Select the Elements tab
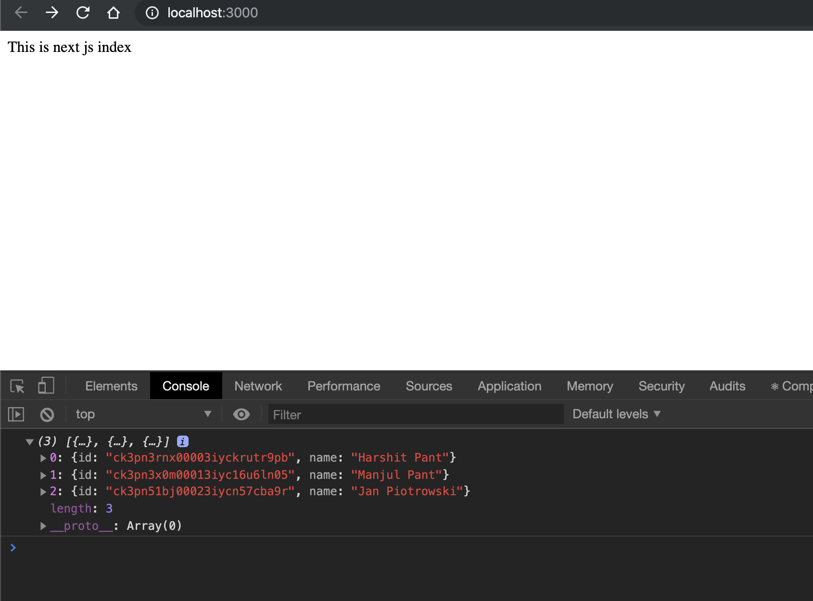The image size is (813, 601). [111, 386]
